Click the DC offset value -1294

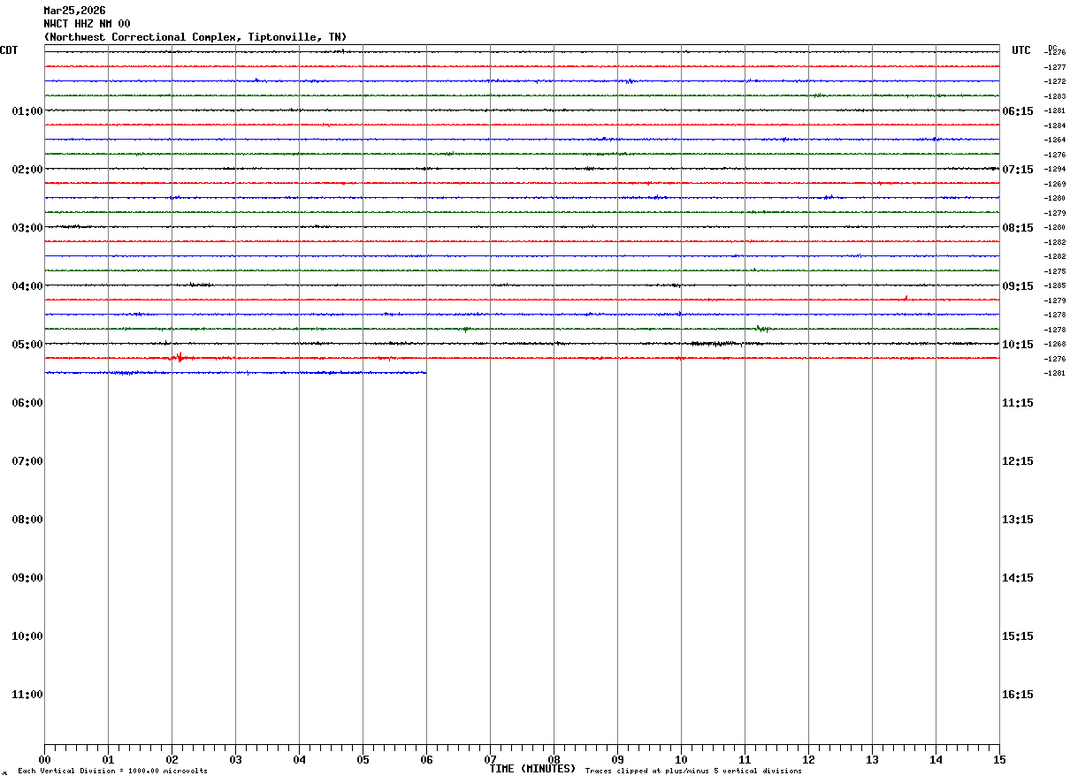coord(1055,169)
